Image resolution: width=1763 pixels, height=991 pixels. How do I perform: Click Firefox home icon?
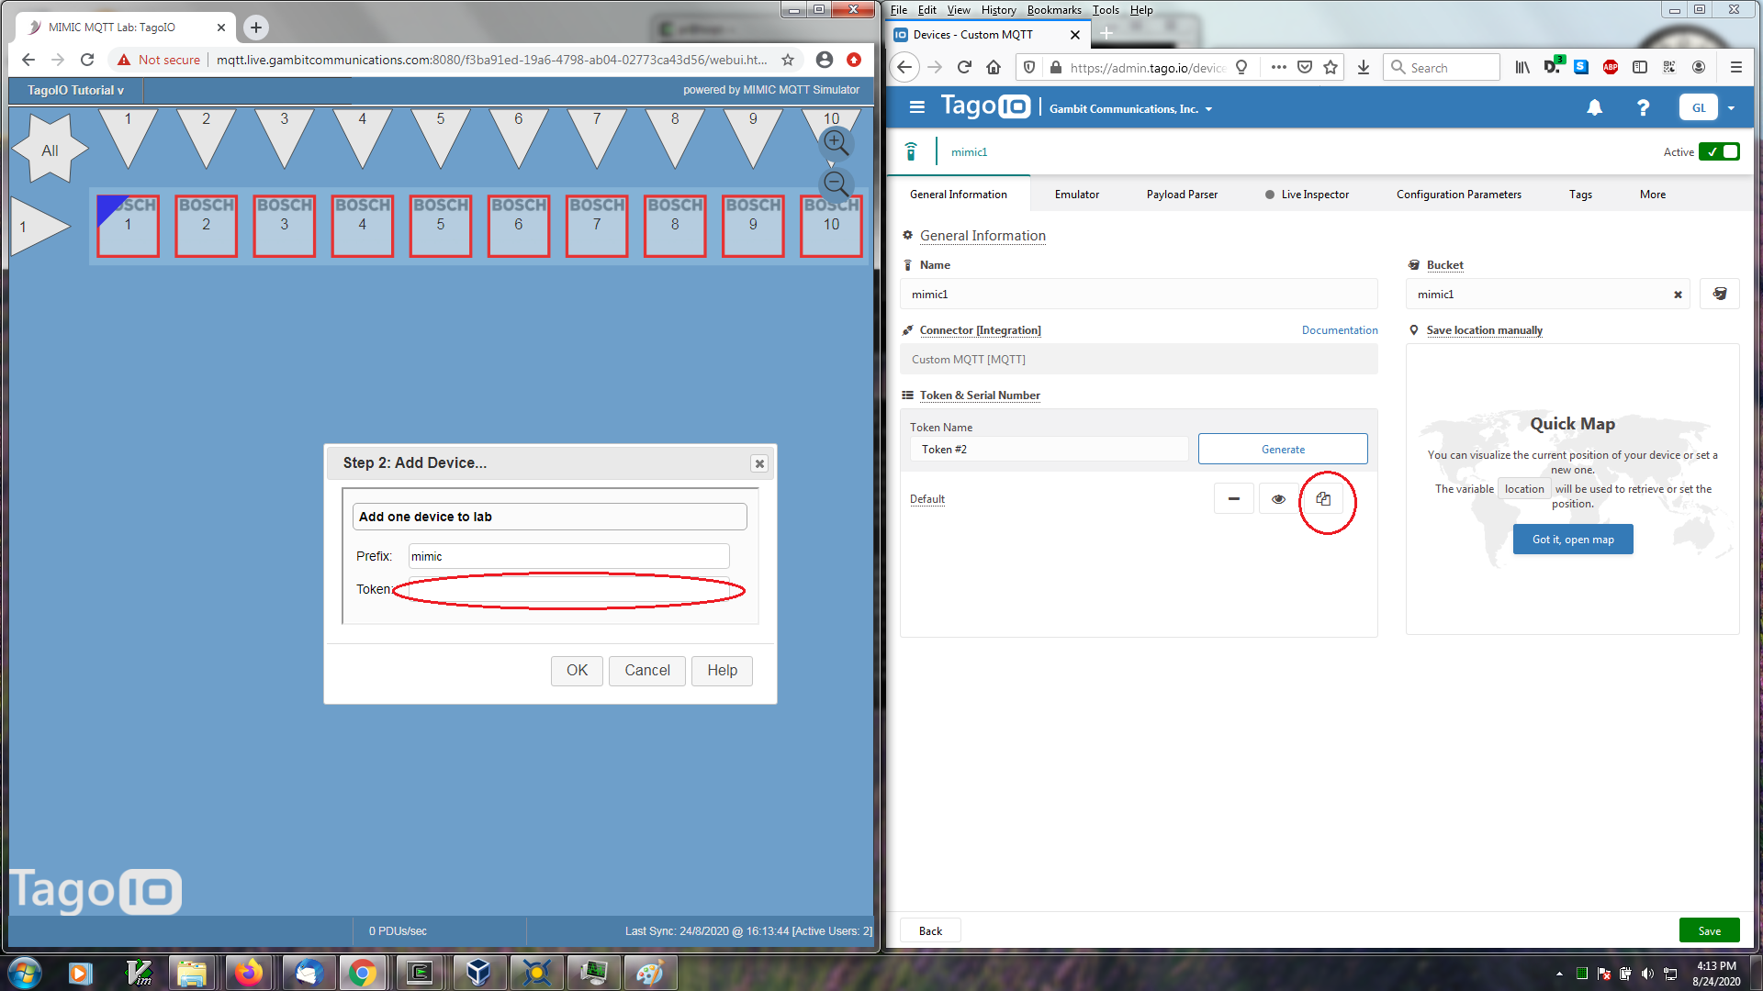coord(994,67)
